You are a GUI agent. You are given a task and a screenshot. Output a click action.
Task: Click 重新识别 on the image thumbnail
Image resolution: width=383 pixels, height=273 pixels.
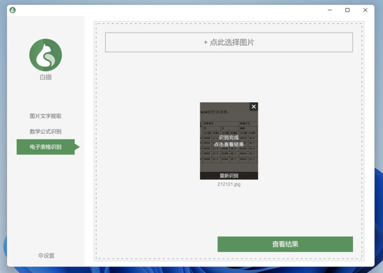coord(229,176)
